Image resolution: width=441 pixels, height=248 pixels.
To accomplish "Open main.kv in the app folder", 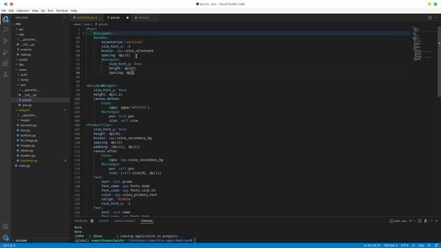I will pos(26,50).
